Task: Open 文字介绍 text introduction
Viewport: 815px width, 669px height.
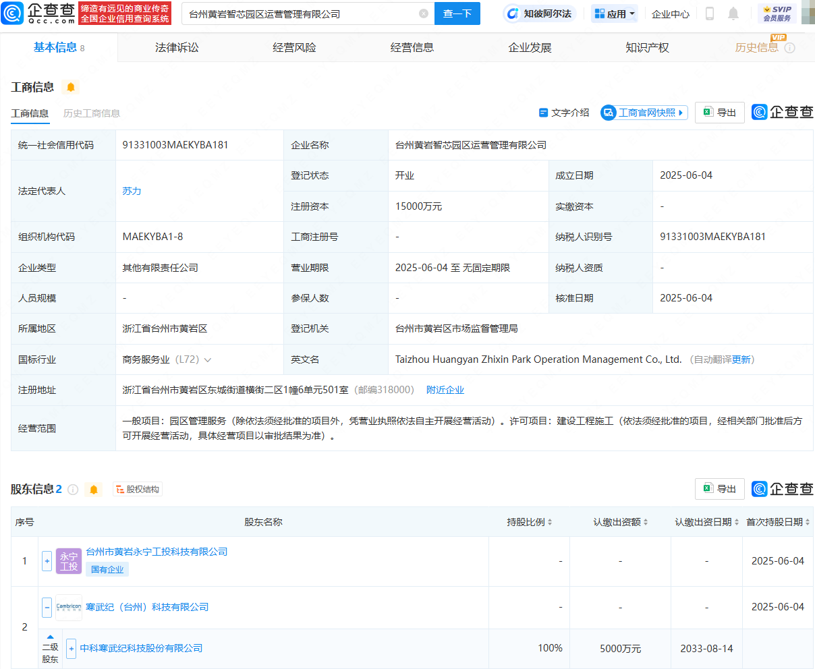Action: pos(564,113)
